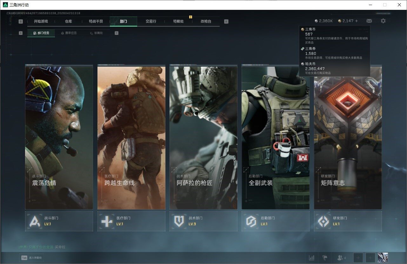The width and height of the screenshot is (407, 264).
Task: Click the first empty squad slot plus
Action: [x=358, y=258]
